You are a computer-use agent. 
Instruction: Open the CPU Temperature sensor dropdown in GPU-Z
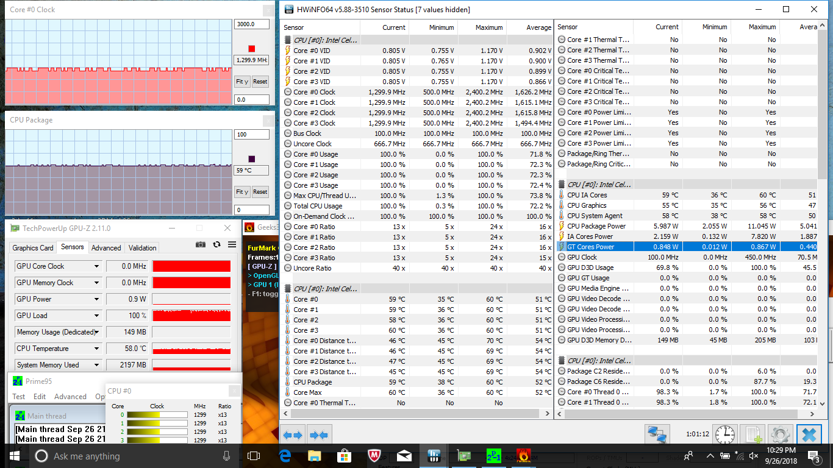point(96,349)
